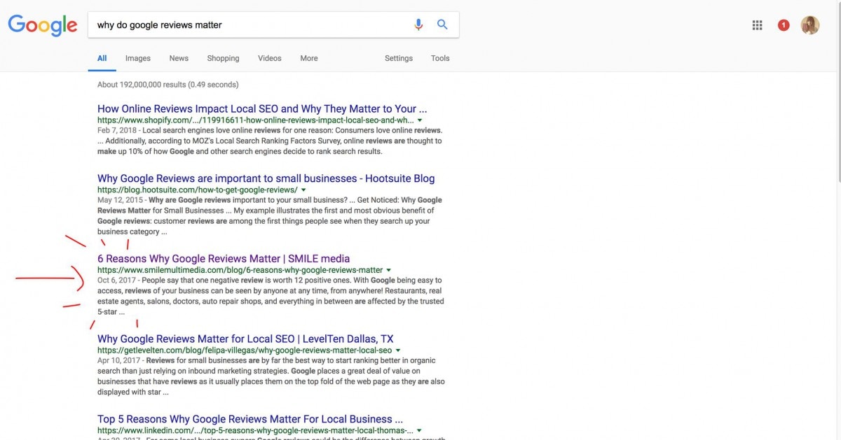Image resolution: width=841 pixels, height=440 pixels.
Task: Switch to the Images tab
Action: 138,58
